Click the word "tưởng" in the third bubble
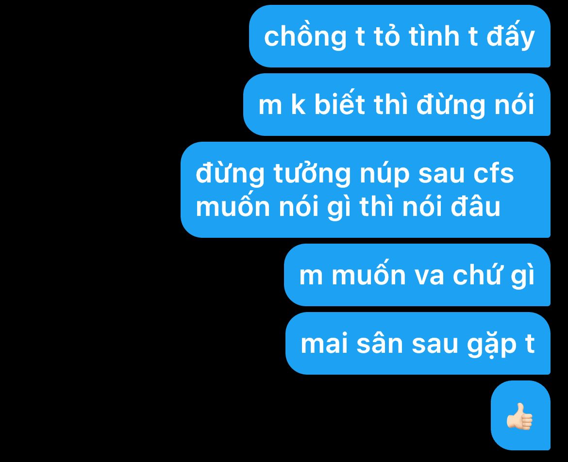 coord(312,174)
